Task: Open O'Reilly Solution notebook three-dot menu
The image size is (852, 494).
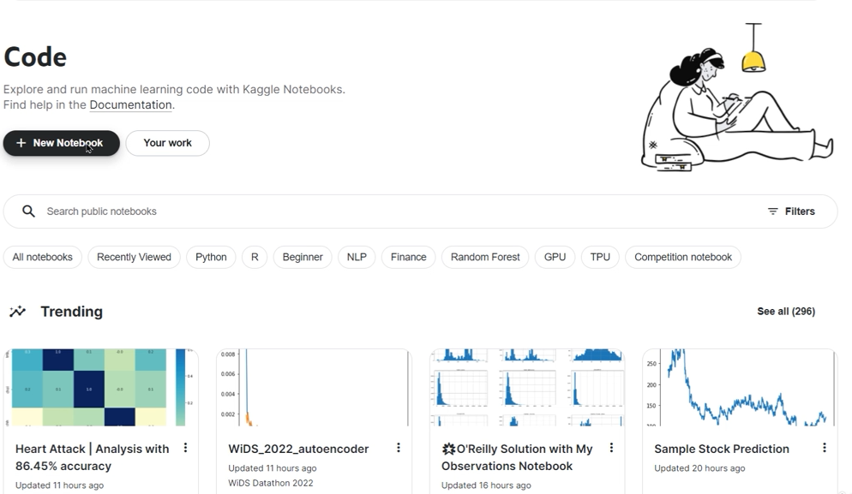Action: coord(611,448)
